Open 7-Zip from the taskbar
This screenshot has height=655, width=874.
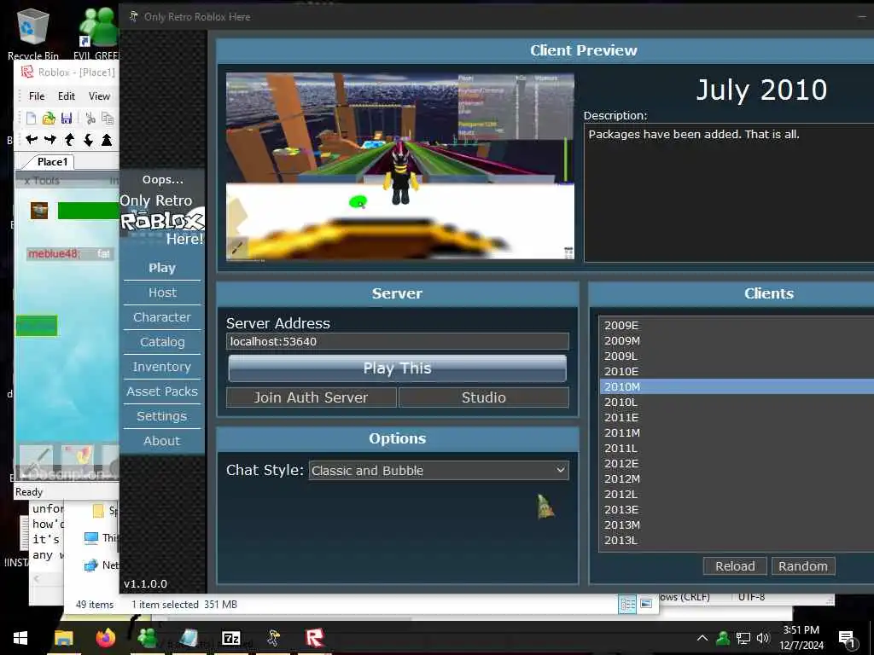tap(230, 638)
